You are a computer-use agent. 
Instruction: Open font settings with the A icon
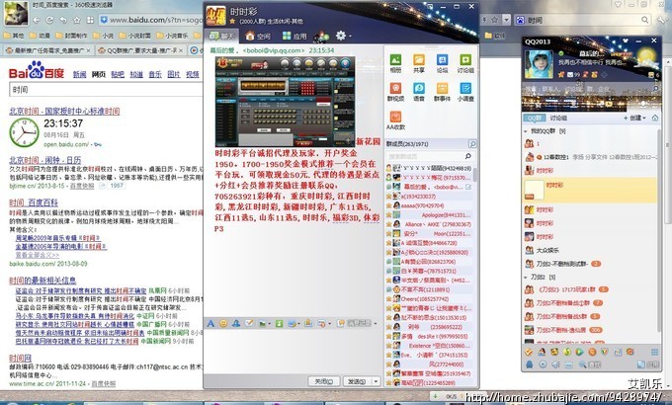tap(210, 323)
